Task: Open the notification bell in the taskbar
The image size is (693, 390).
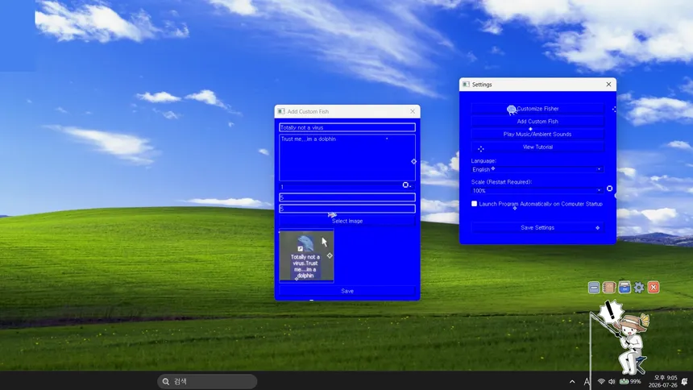Action: [684, 381]
